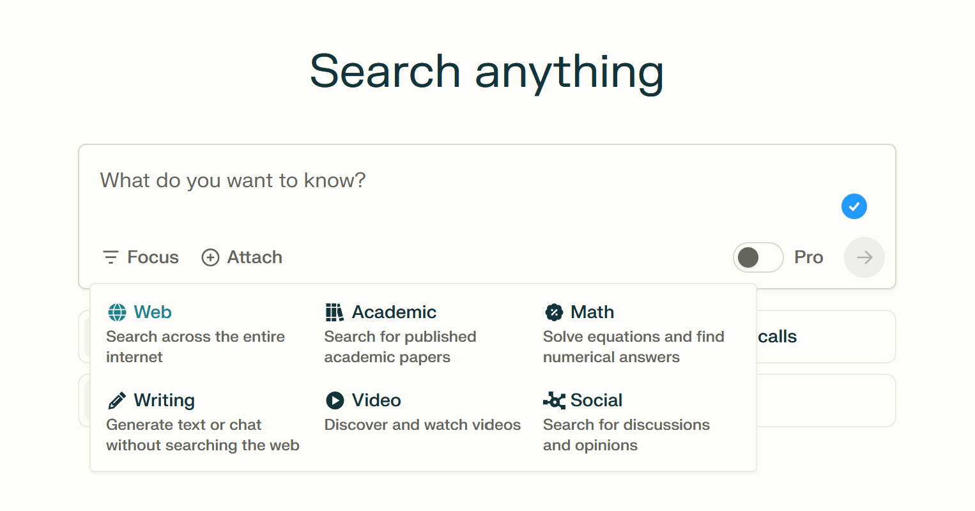Click the blue checkmark badge icon
Screen dimensions: 975x511
(854, 206)
